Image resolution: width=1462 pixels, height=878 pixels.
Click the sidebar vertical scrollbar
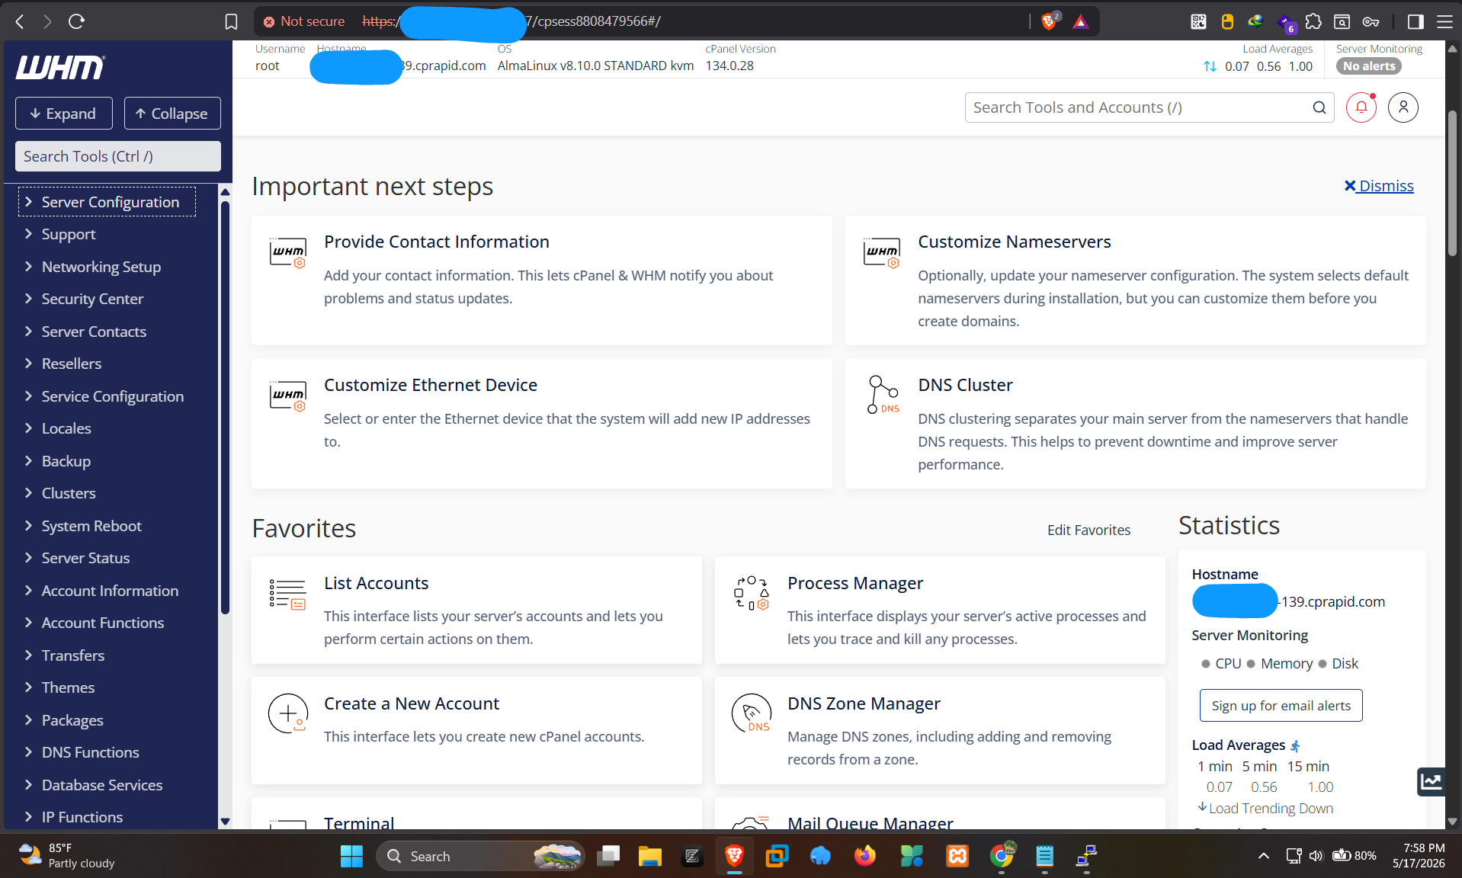225,408
